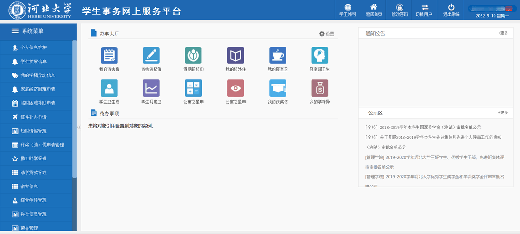The image size is (520, 234).
Task: Open 宿舍违纪信 pencil tile
Action: coord(151,55)
